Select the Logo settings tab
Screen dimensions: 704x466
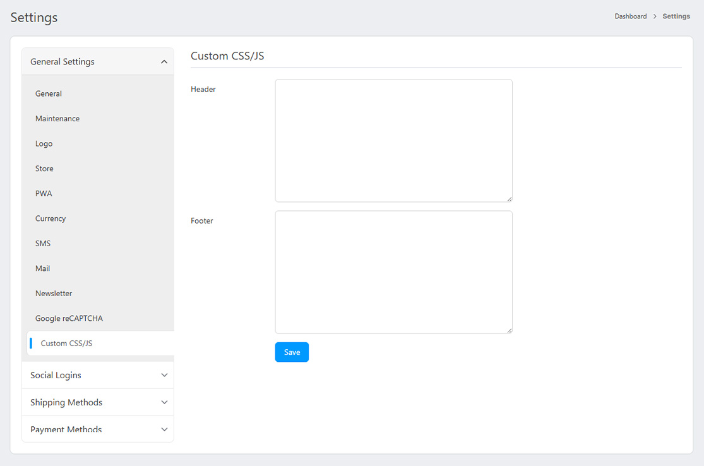pos(44,143)
